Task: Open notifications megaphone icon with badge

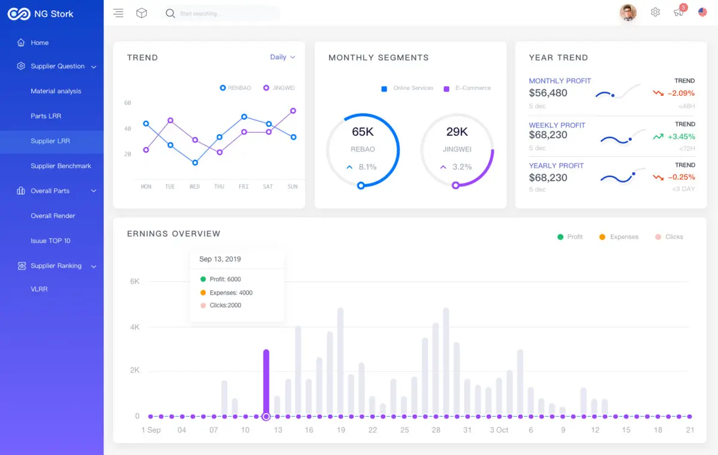Action: 679,12
